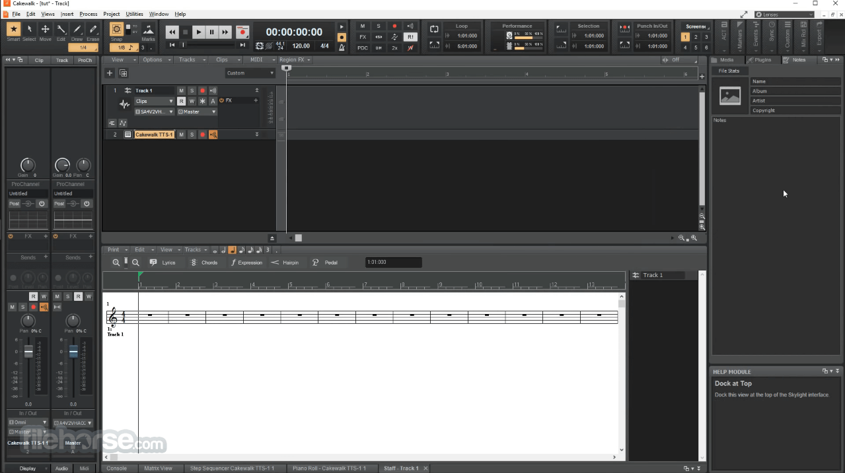Mute the Cakewalk TTS-1 track

coord(181,135)
